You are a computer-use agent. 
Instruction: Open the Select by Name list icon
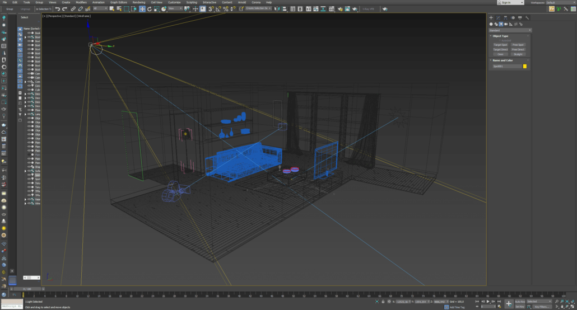coord(119,9)
